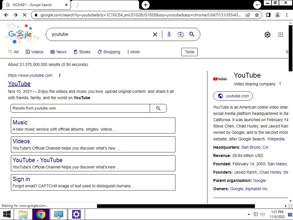Submit search with the magnifier icon

click(192, 34)
